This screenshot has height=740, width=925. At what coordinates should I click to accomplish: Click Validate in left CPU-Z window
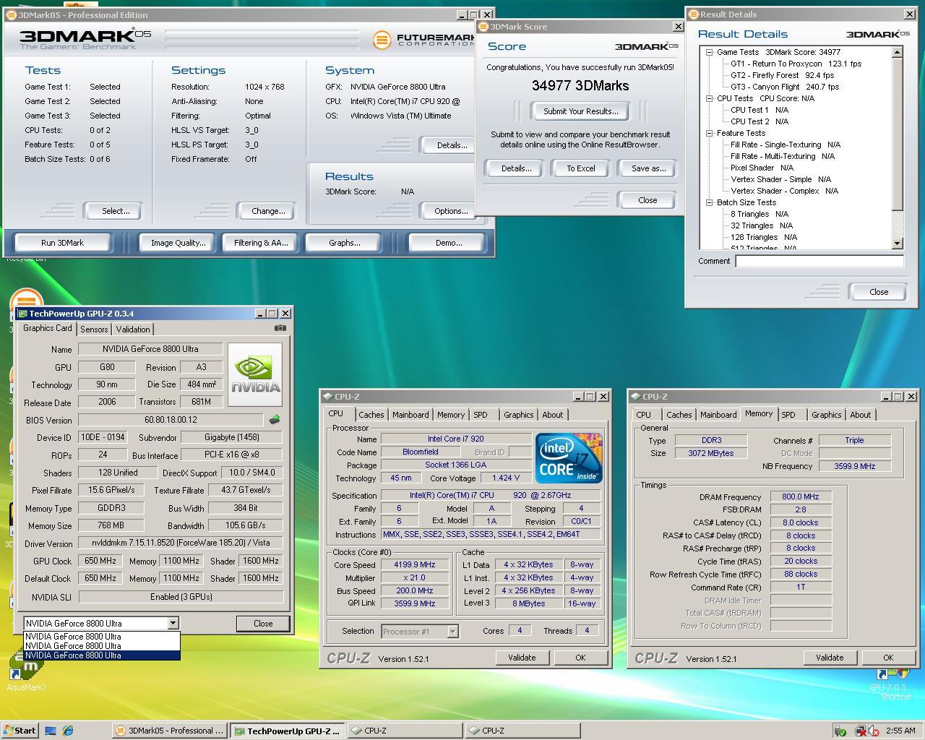tap(522, 658)
